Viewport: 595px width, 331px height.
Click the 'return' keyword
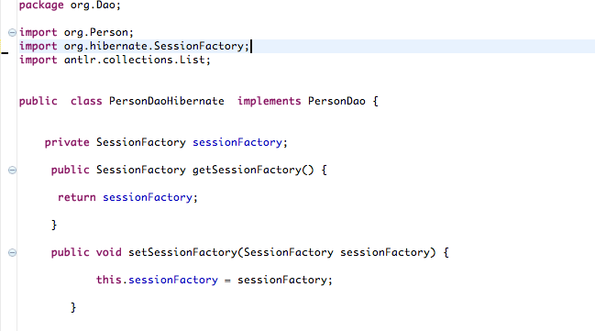point(77,197)
